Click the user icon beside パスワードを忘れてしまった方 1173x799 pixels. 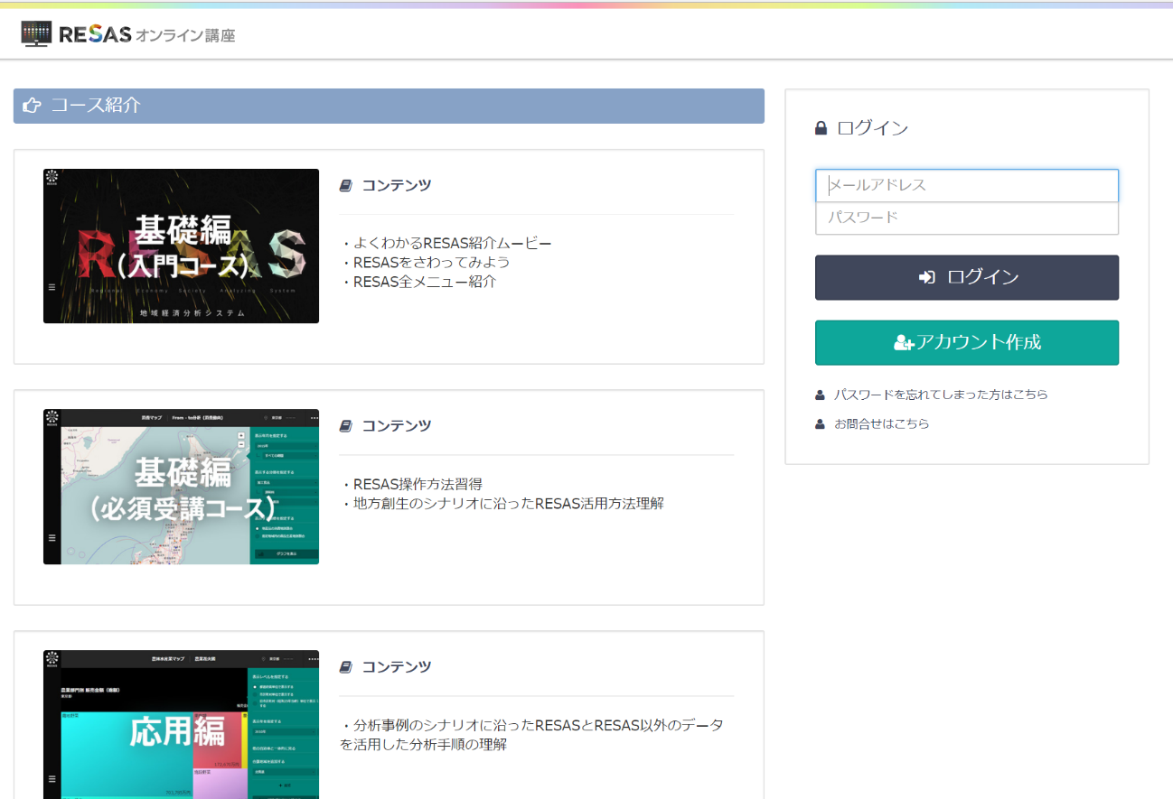tap(820, 395)
